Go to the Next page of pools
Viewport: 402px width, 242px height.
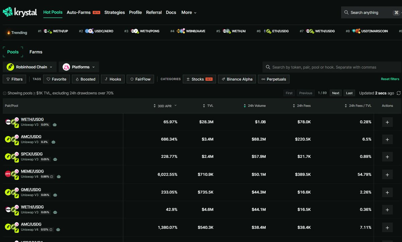coord(336,93)
